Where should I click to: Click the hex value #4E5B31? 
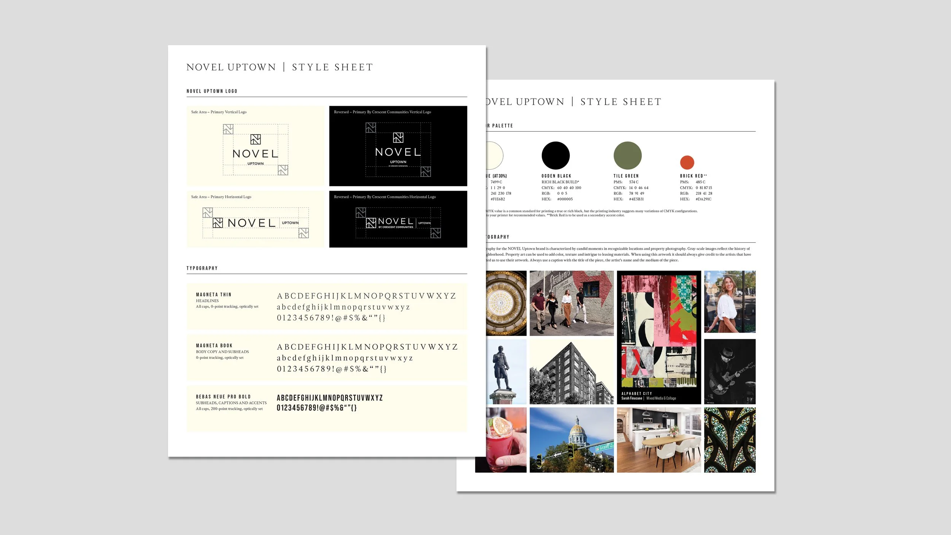(636, 199)
